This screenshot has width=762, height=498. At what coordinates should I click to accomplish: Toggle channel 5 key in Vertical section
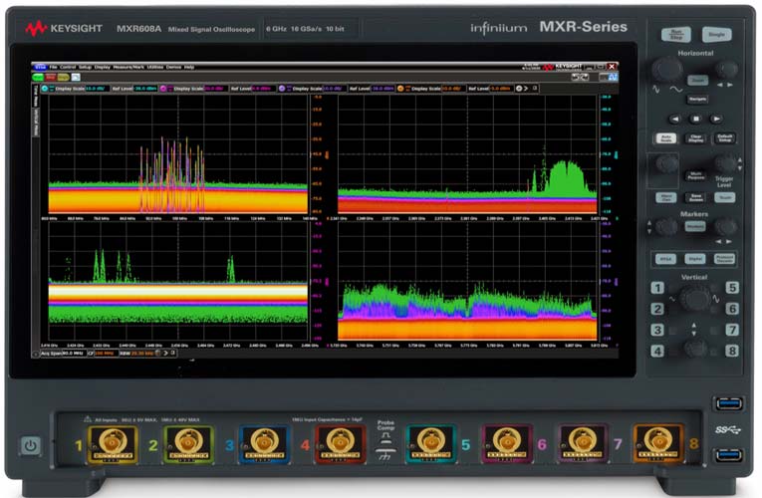point(732,288)
